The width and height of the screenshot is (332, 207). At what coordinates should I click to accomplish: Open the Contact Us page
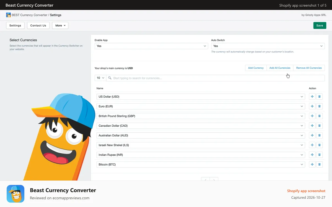click(x=38, y=25)
